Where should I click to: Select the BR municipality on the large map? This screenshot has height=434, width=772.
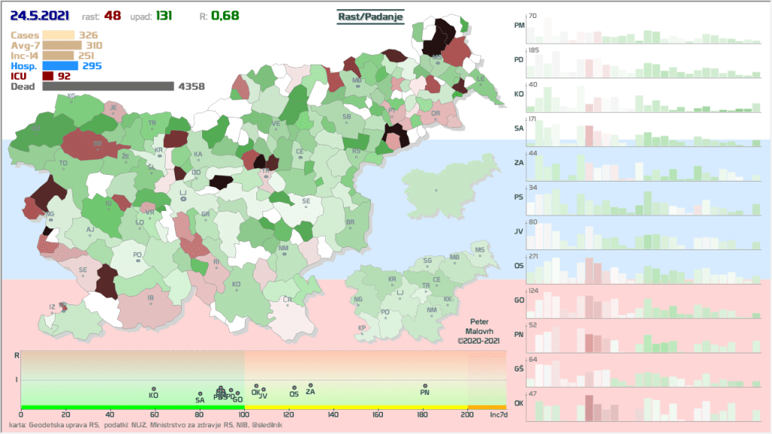[x=350, y=222]
